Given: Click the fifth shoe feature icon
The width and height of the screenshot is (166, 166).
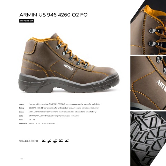Looking at the screenshot, I should (67, 141).
